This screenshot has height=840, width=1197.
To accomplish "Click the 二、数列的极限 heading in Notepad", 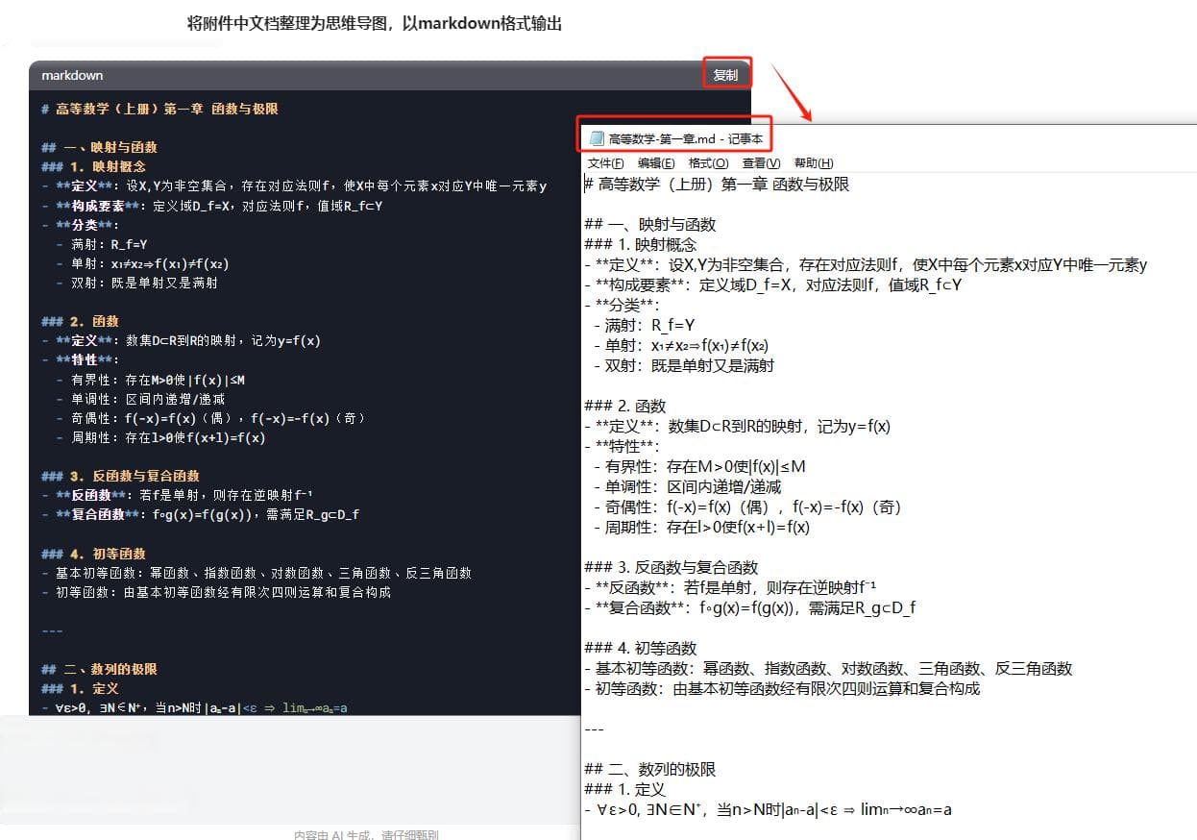I will click(x=650, y=770).
